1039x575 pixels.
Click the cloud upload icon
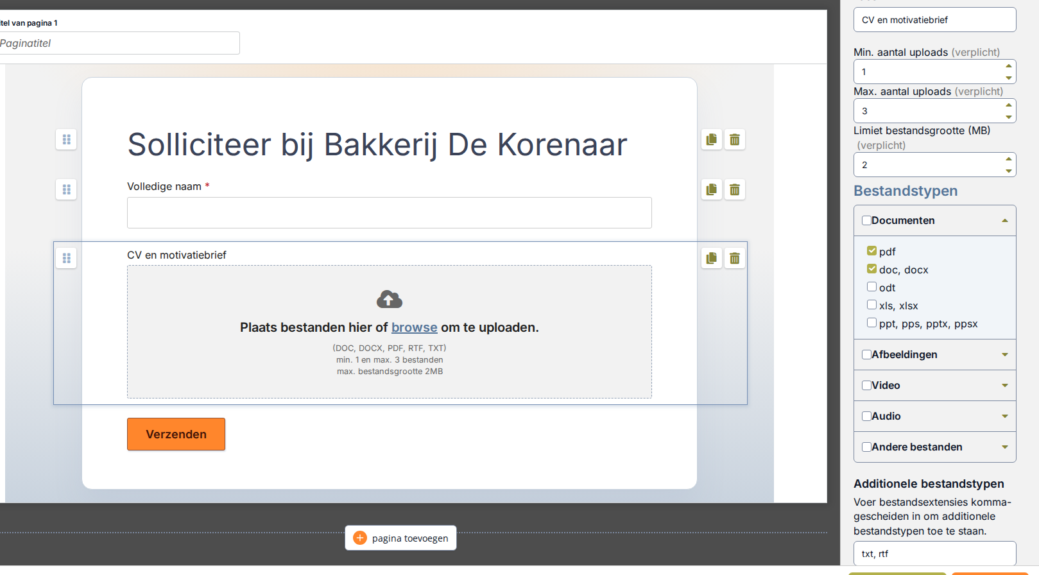(390, 299)
